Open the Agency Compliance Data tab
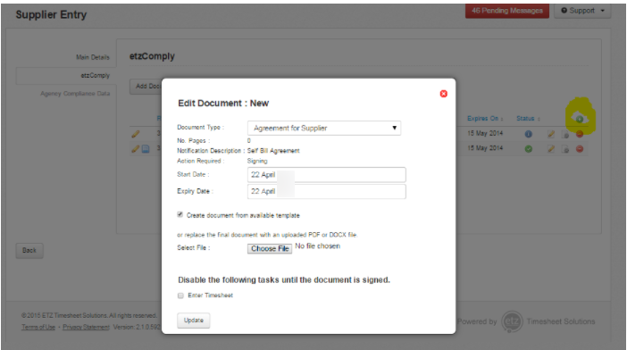627x350 pixels. pos(75,94)
